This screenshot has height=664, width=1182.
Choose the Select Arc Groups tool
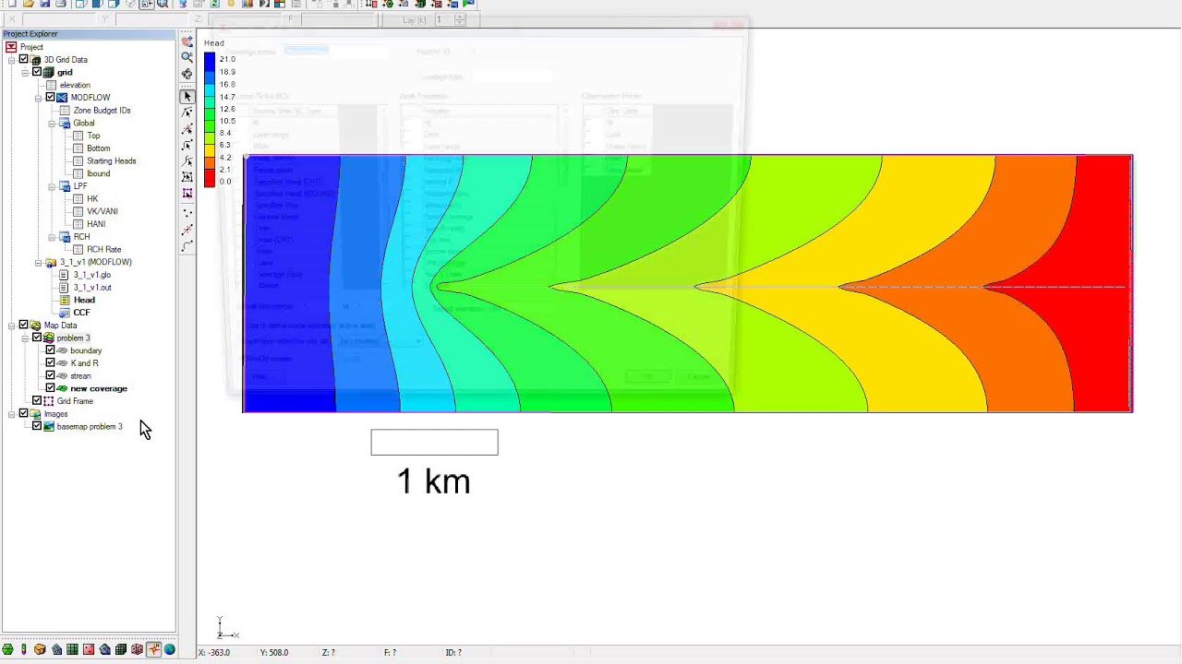click(187, 161)
